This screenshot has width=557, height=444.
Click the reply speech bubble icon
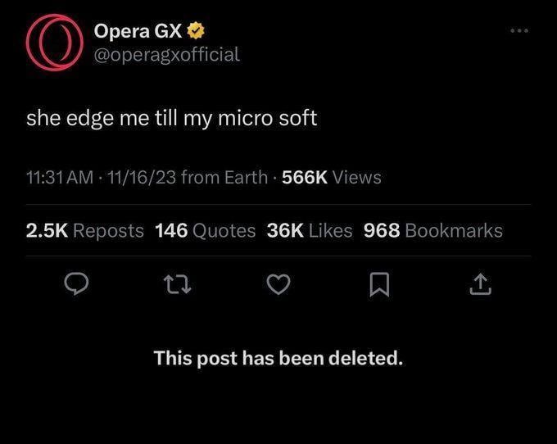pyautogui.click(x=76, y=284)
